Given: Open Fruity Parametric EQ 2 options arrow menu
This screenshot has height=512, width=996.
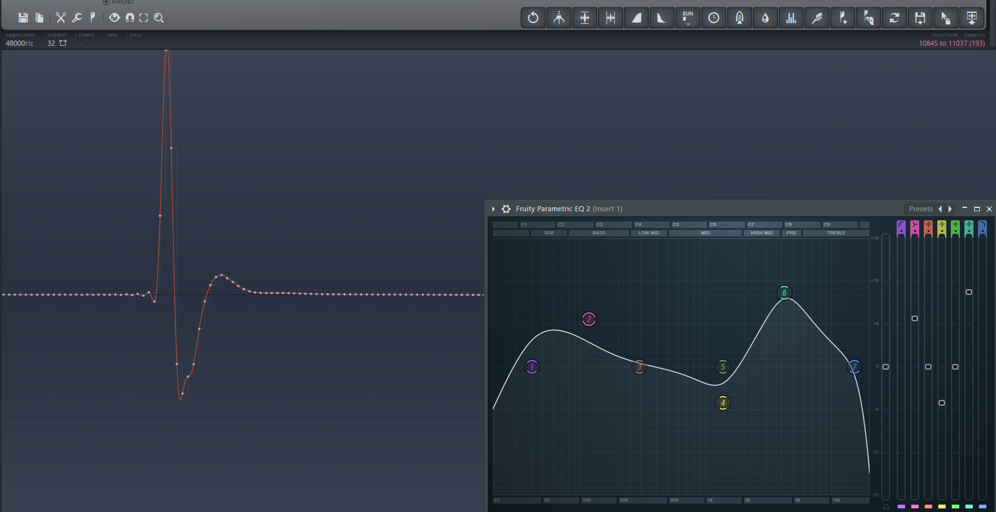Looking at the screenshot, I should 493,209.
